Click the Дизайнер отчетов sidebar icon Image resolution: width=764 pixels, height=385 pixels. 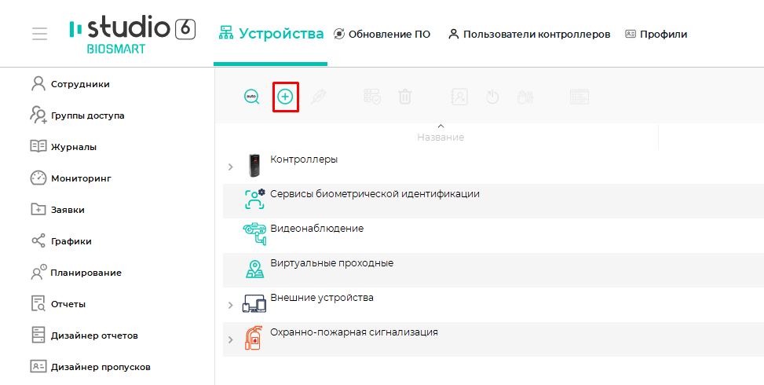(x=38, y=335)
